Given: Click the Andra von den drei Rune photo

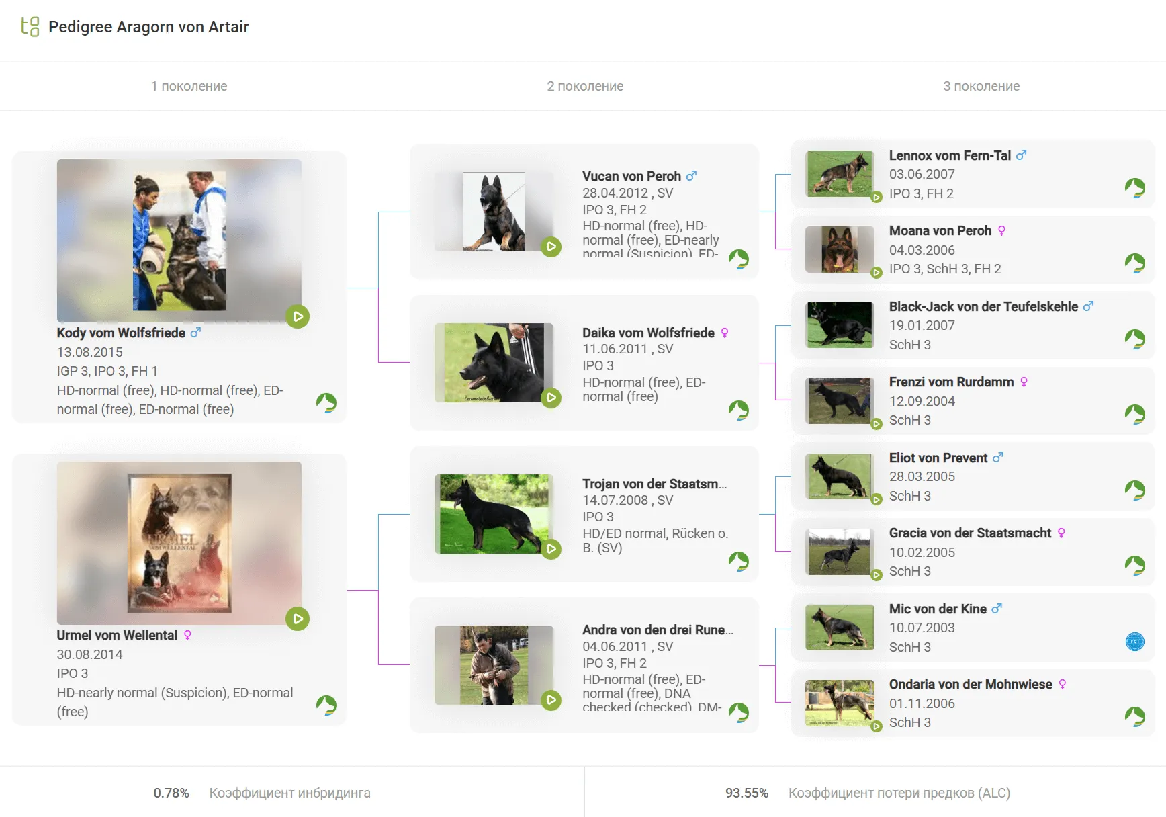Looking at the screenshot, I should point(494,665).
